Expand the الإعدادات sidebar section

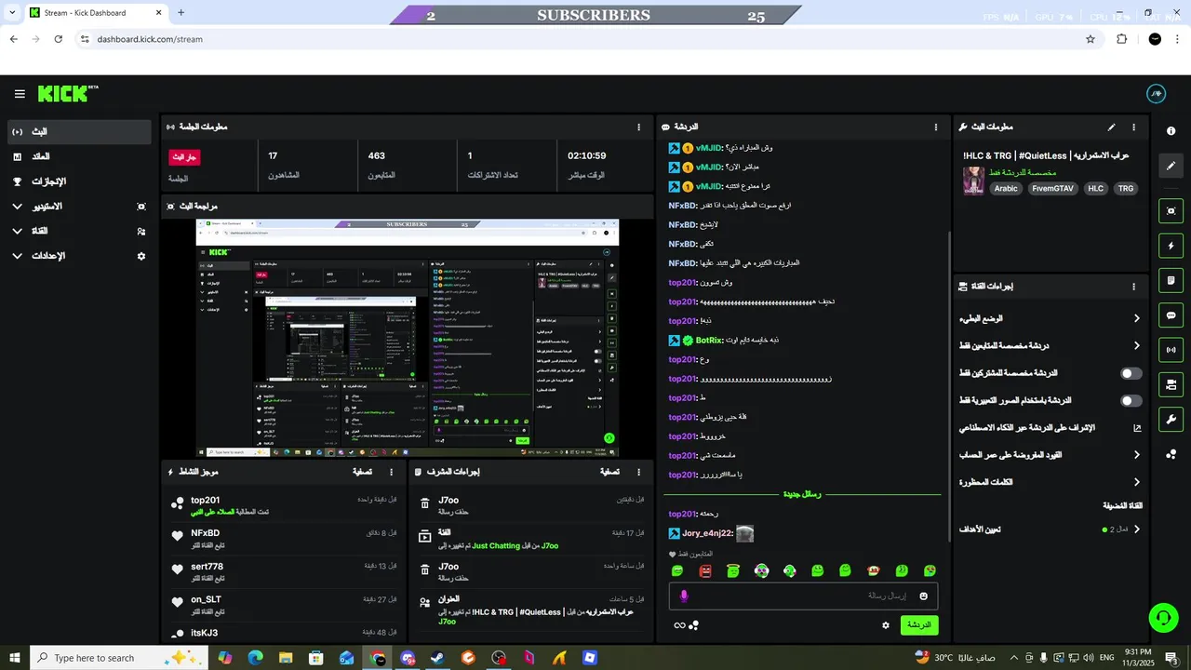(79, 256)
